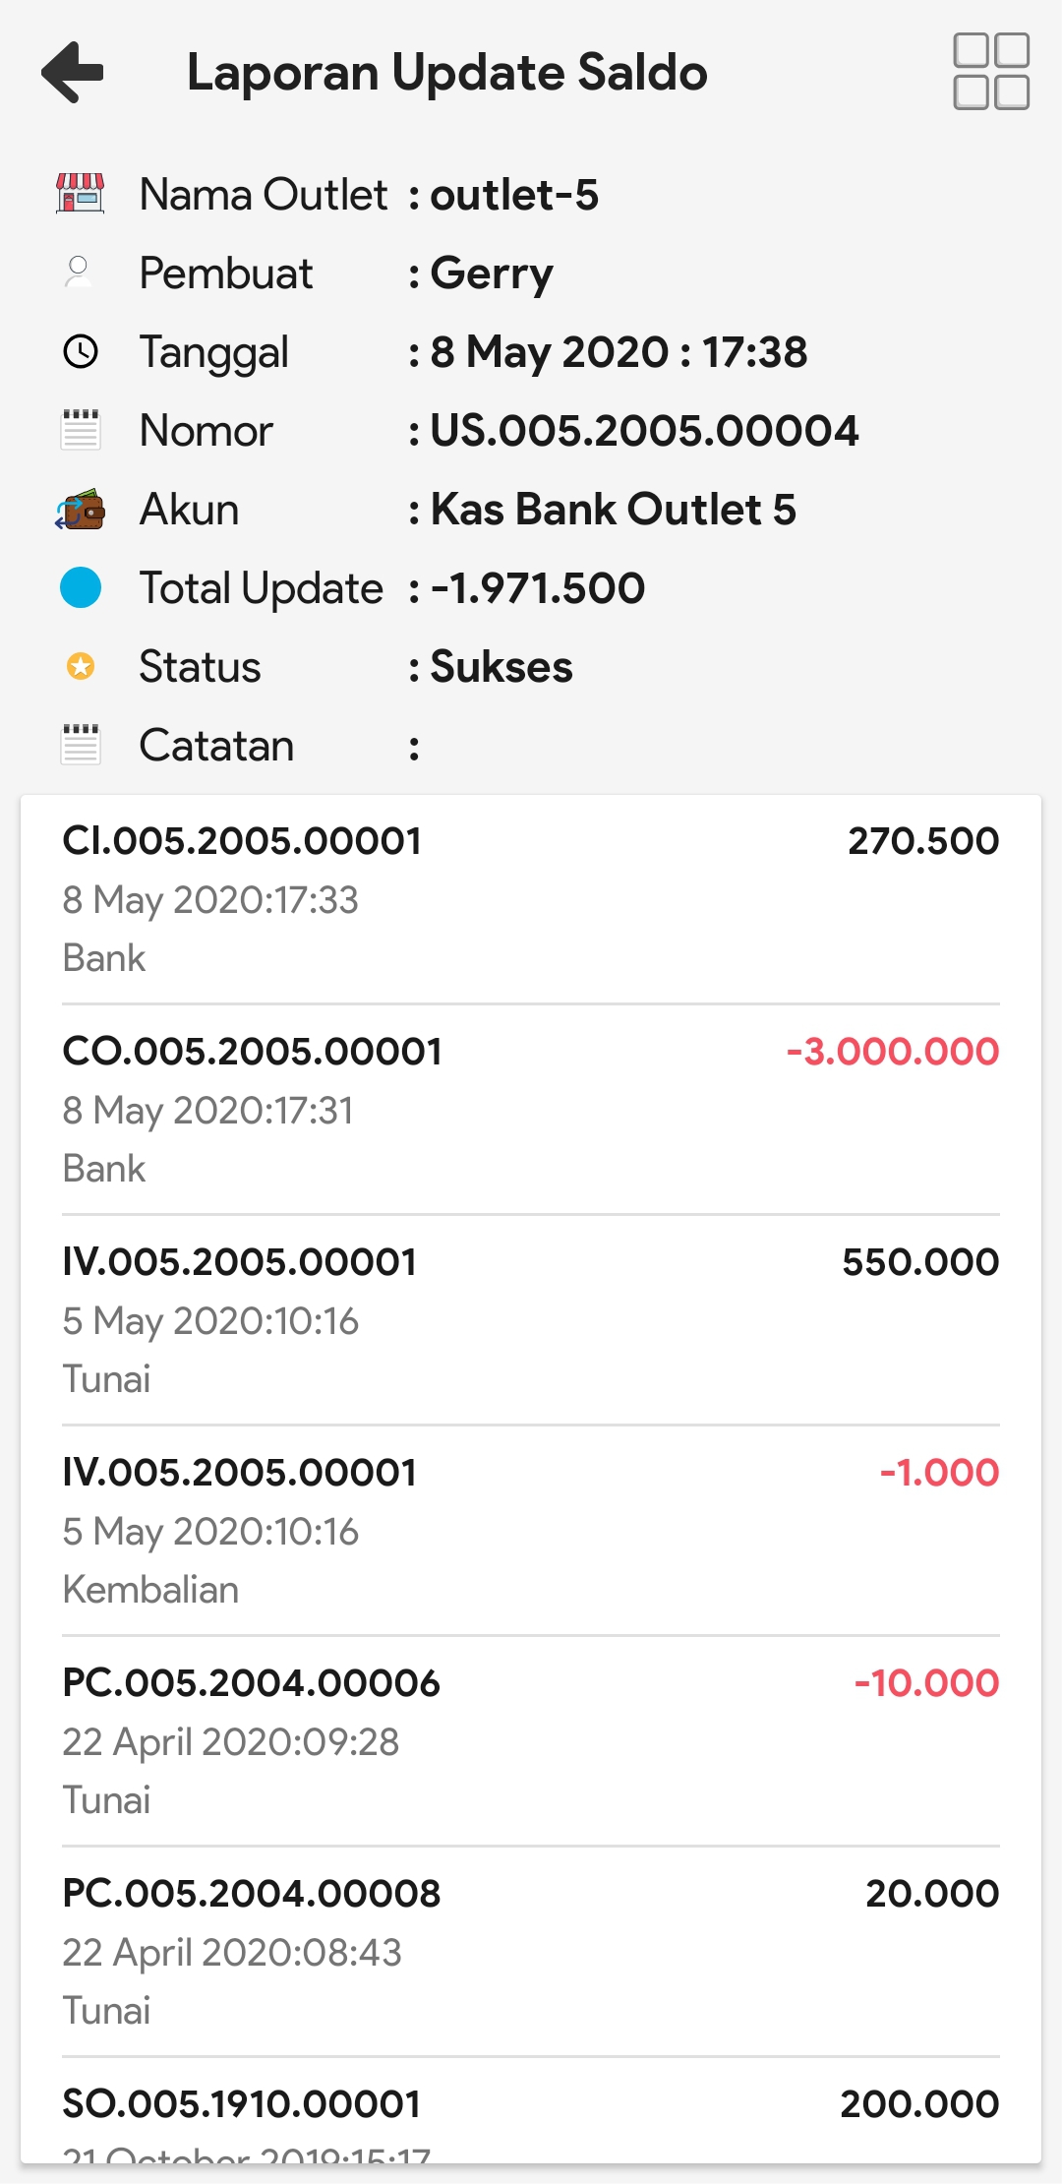Tap the star icon beside Status
1062x2184 pixels.
point(81,667)
